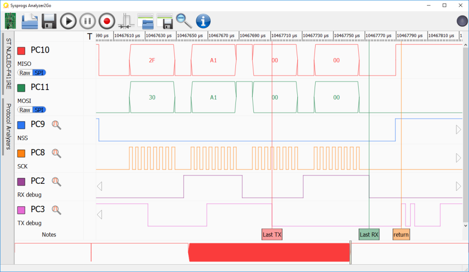
Task: Jump to the Last TX marker label
Action: pyautogui.click(x=272, y=234)
